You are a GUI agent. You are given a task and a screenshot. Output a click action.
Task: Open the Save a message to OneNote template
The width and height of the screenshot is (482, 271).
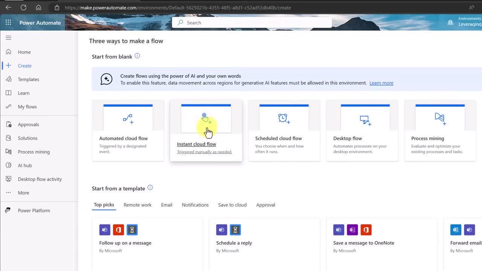click(381, 244)
